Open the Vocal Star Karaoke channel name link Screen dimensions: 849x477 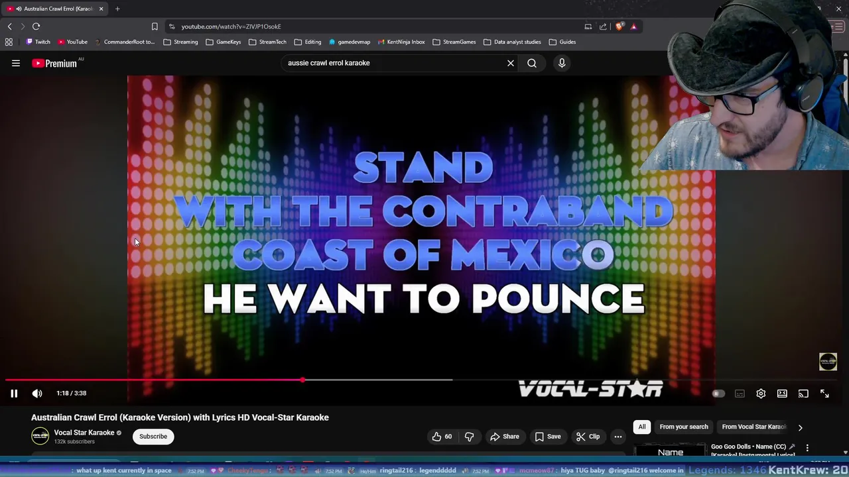(84, 433)
